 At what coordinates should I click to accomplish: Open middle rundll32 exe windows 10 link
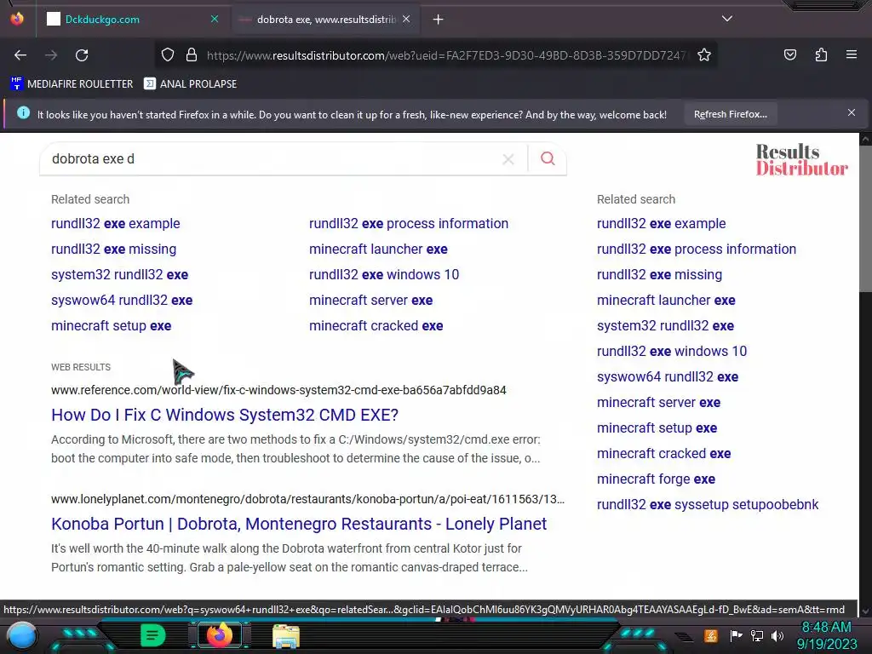384,275
